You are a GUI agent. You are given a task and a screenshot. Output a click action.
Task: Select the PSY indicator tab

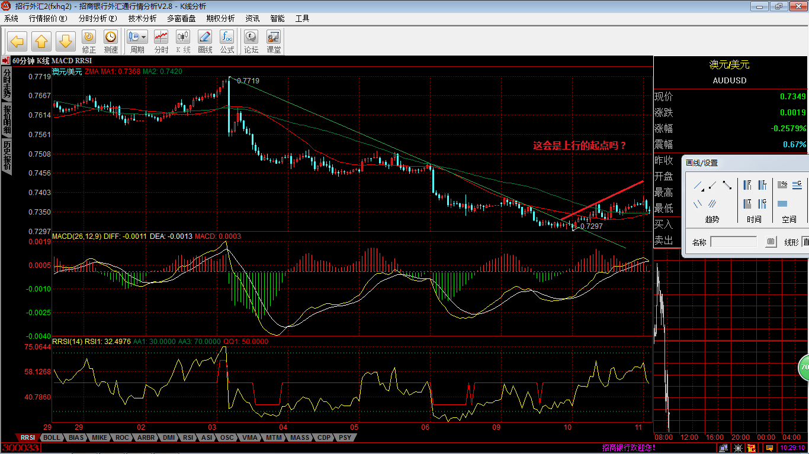point(345,437)
